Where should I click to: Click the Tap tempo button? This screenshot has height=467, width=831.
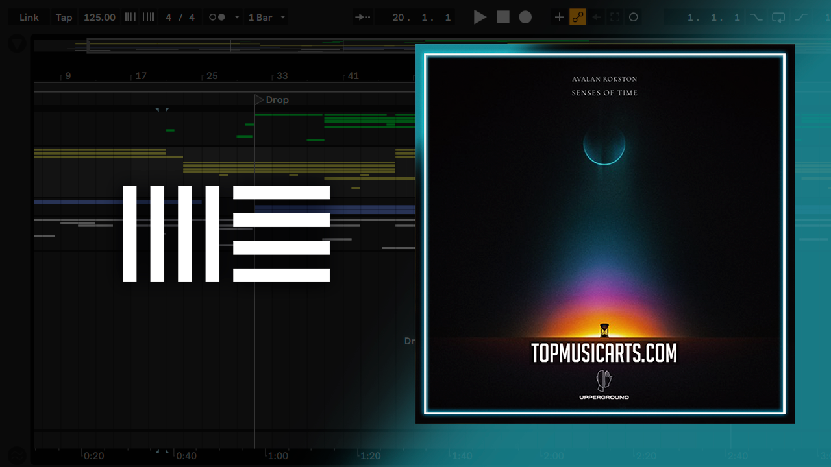pos(64,18)
